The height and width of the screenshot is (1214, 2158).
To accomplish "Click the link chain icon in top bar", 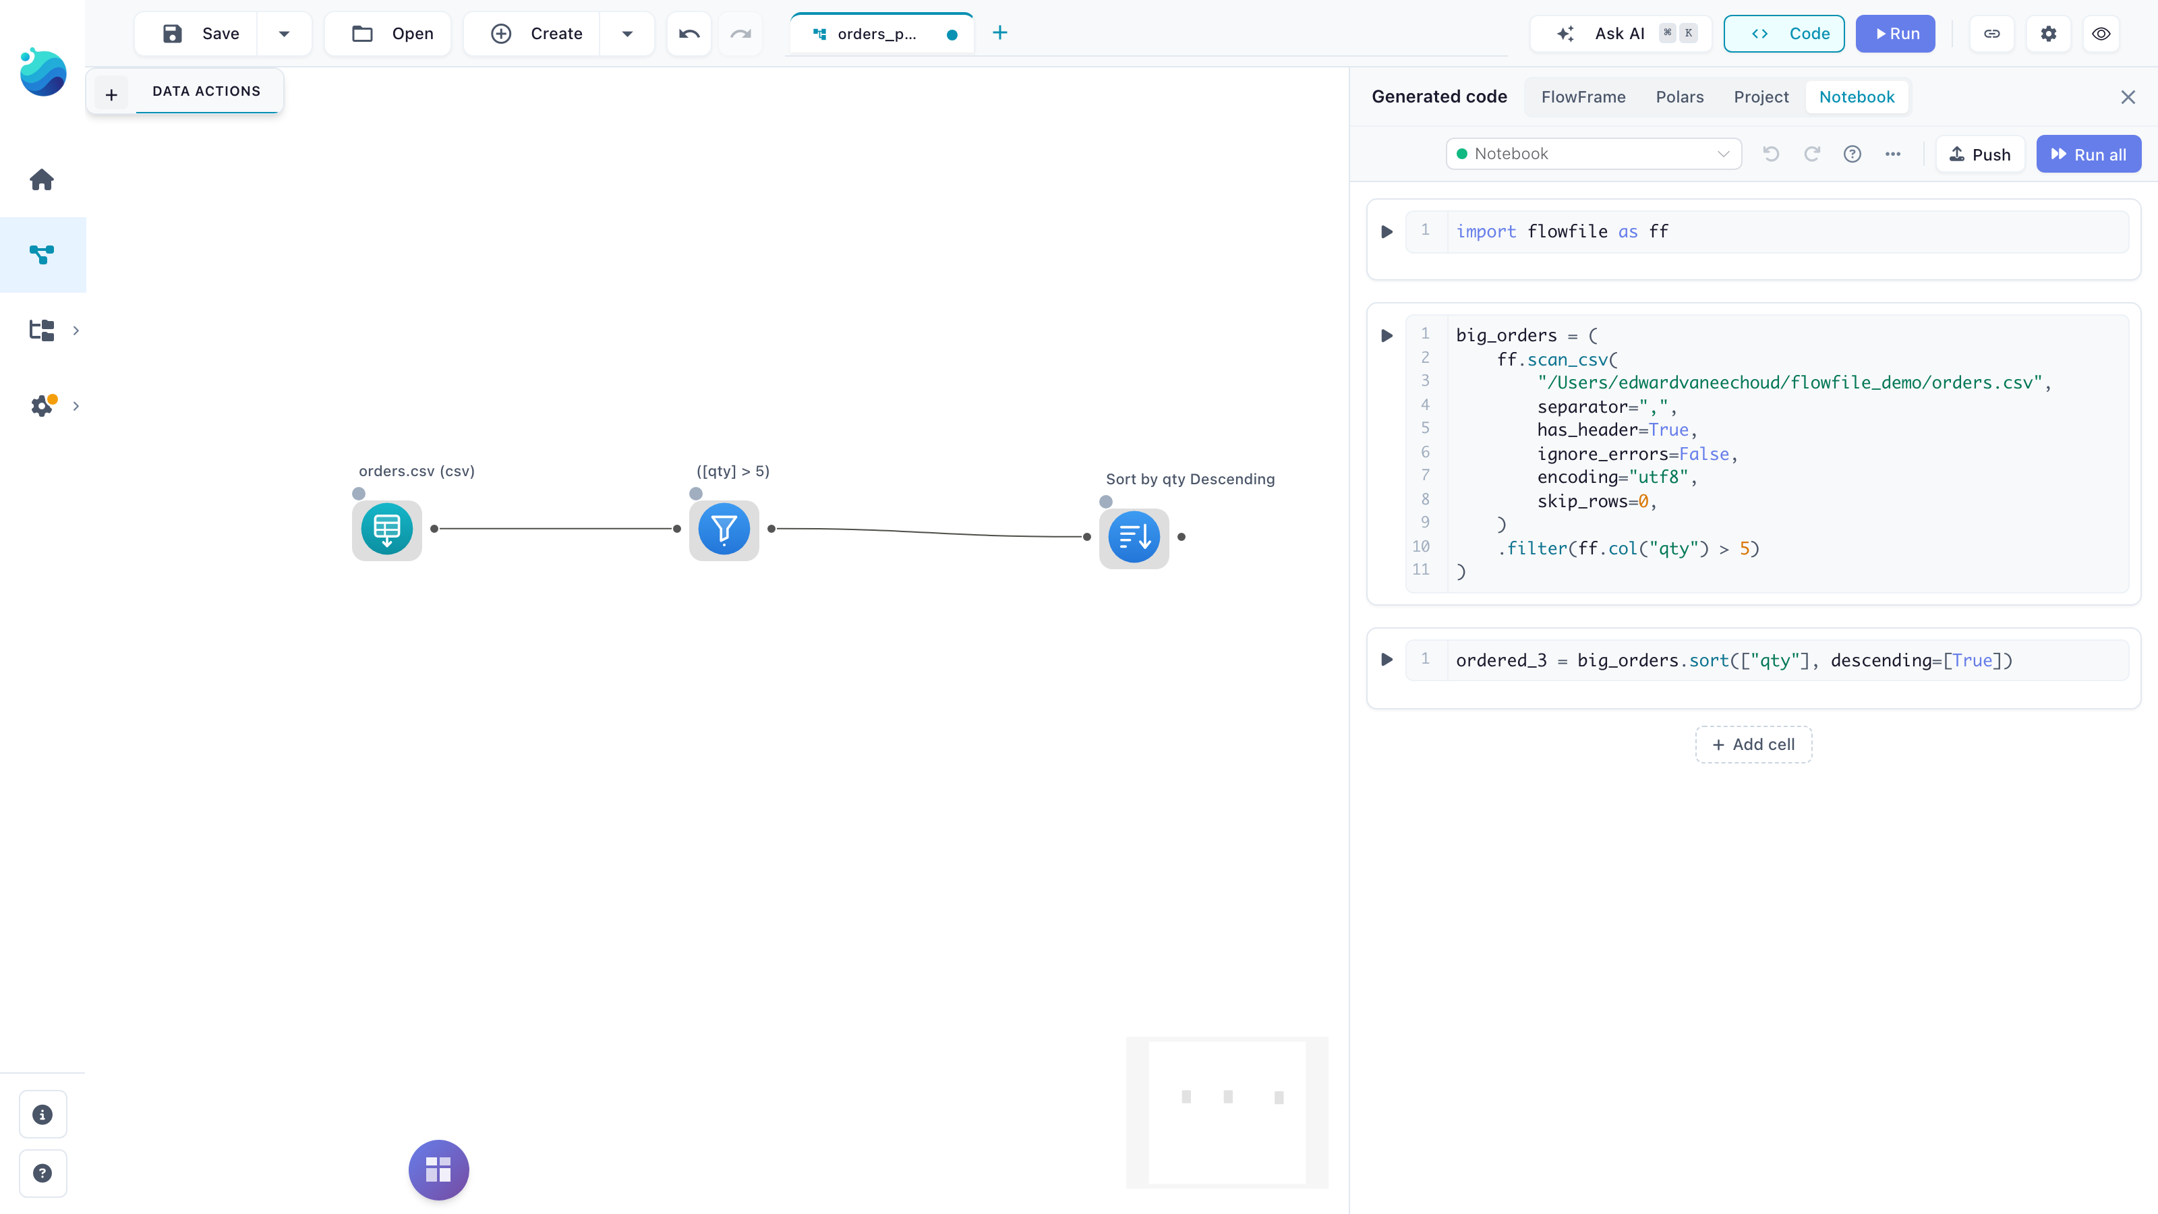I will [x=1991, y=34].
